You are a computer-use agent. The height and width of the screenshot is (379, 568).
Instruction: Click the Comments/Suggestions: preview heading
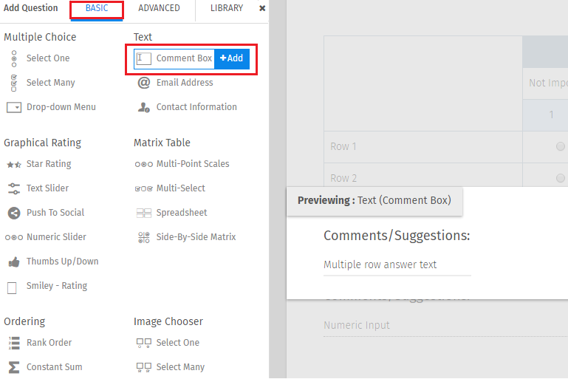397,236
